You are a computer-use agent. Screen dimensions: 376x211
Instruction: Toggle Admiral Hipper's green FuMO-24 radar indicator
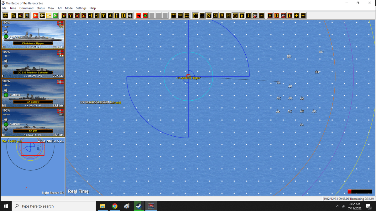pos(6,37)
